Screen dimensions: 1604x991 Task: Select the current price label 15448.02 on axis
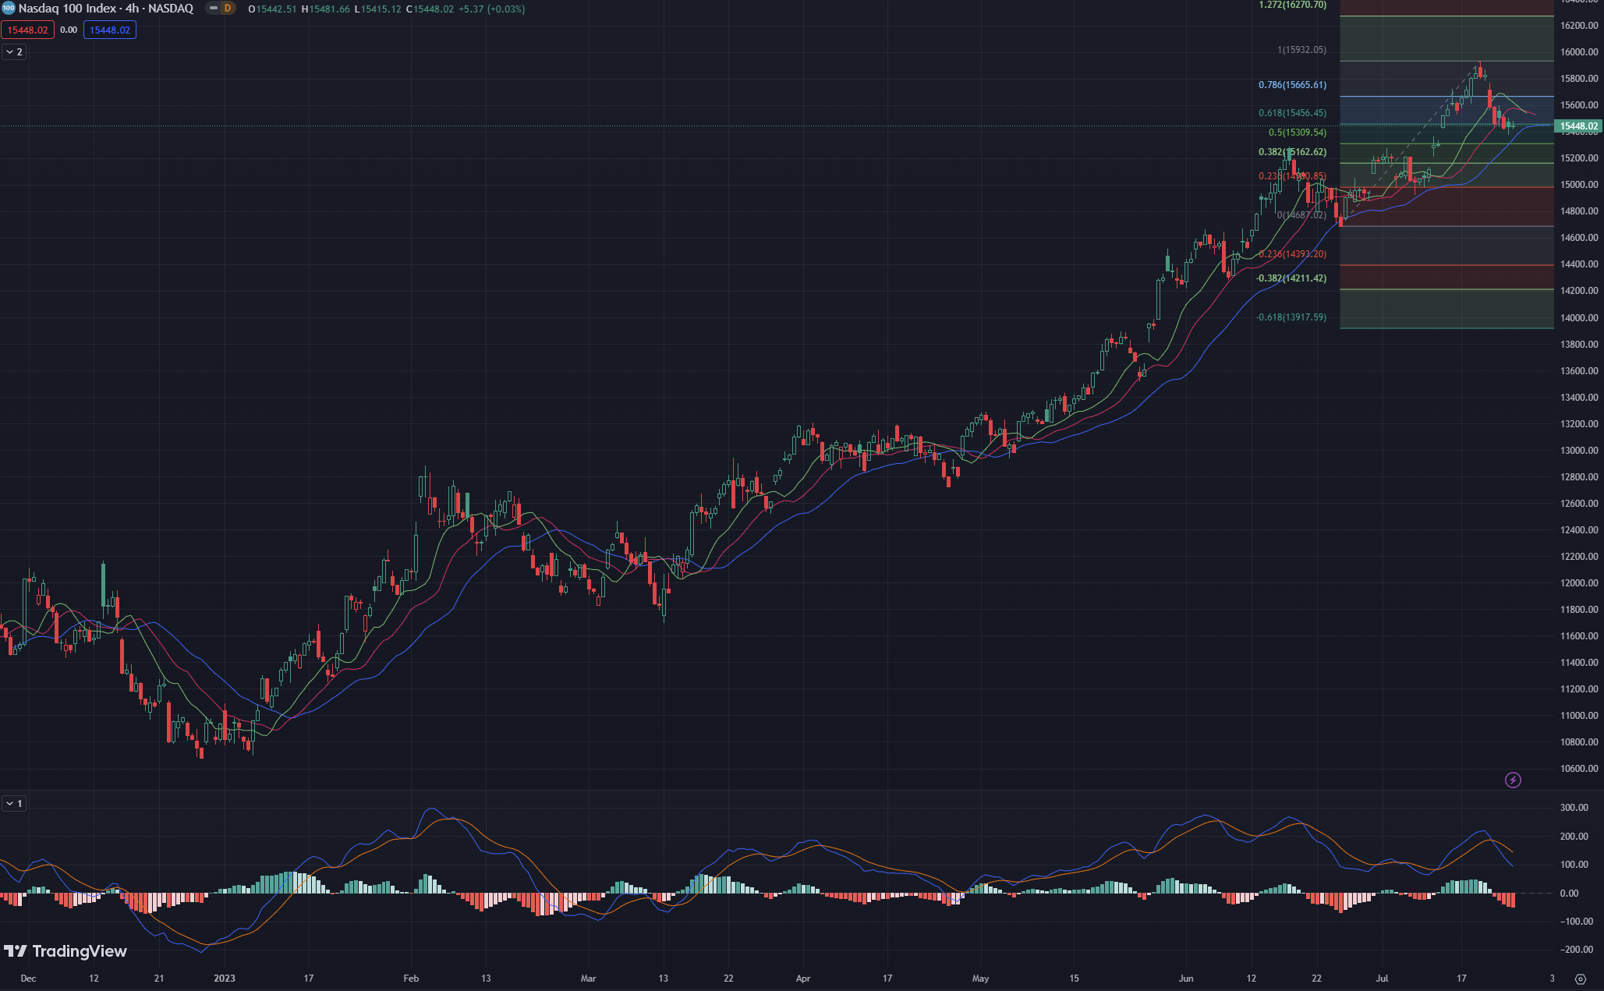tap(1578, 126)
